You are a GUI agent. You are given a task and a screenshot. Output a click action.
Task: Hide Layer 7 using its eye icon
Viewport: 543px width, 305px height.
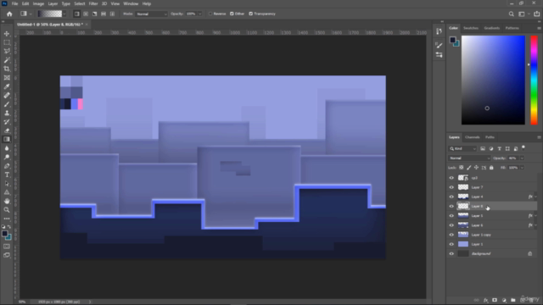451,187
